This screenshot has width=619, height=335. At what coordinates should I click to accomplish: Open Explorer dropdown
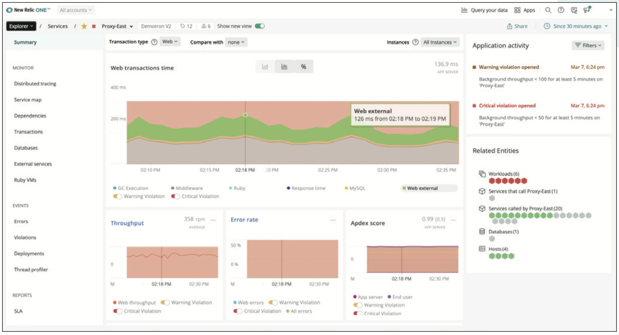tap(21, 26)
